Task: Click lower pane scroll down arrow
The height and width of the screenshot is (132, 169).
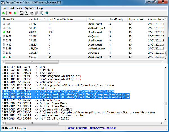Action: click(x=165, y=120)
